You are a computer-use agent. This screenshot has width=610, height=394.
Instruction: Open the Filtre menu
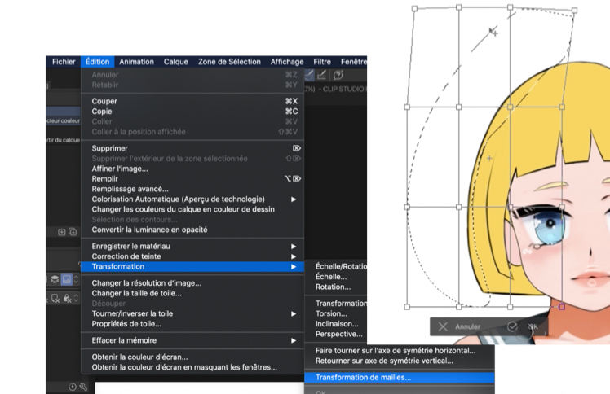point(322,62)
